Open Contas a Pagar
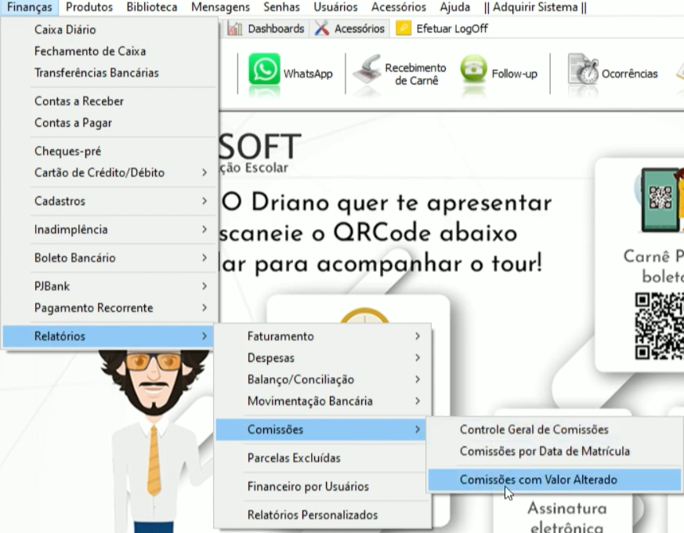The image size is (684, 533). click(109, 122)
